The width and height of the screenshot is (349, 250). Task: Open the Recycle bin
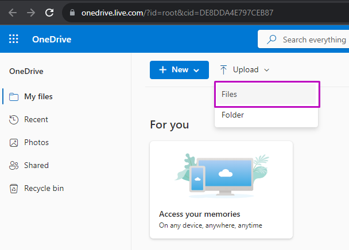pos(44,189)
